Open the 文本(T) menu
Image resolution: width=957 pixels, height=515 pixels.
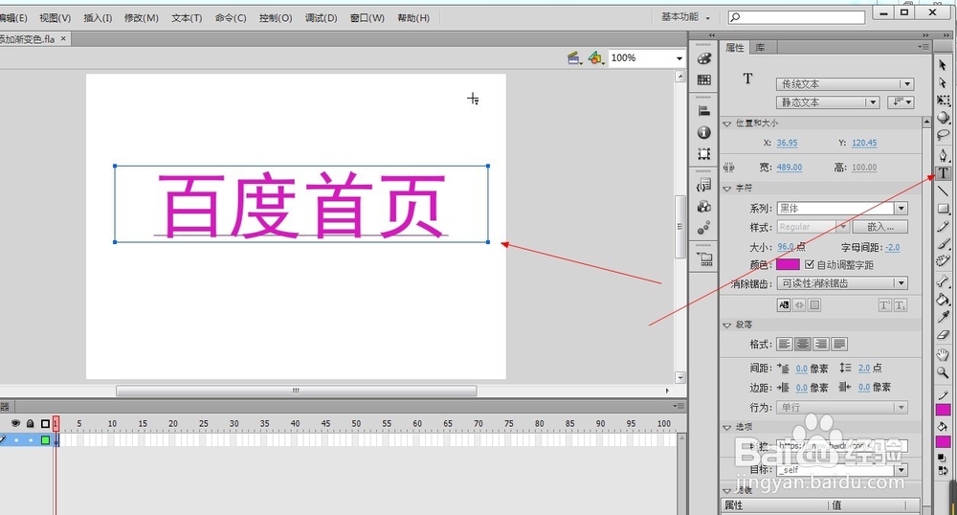(187, 17)
